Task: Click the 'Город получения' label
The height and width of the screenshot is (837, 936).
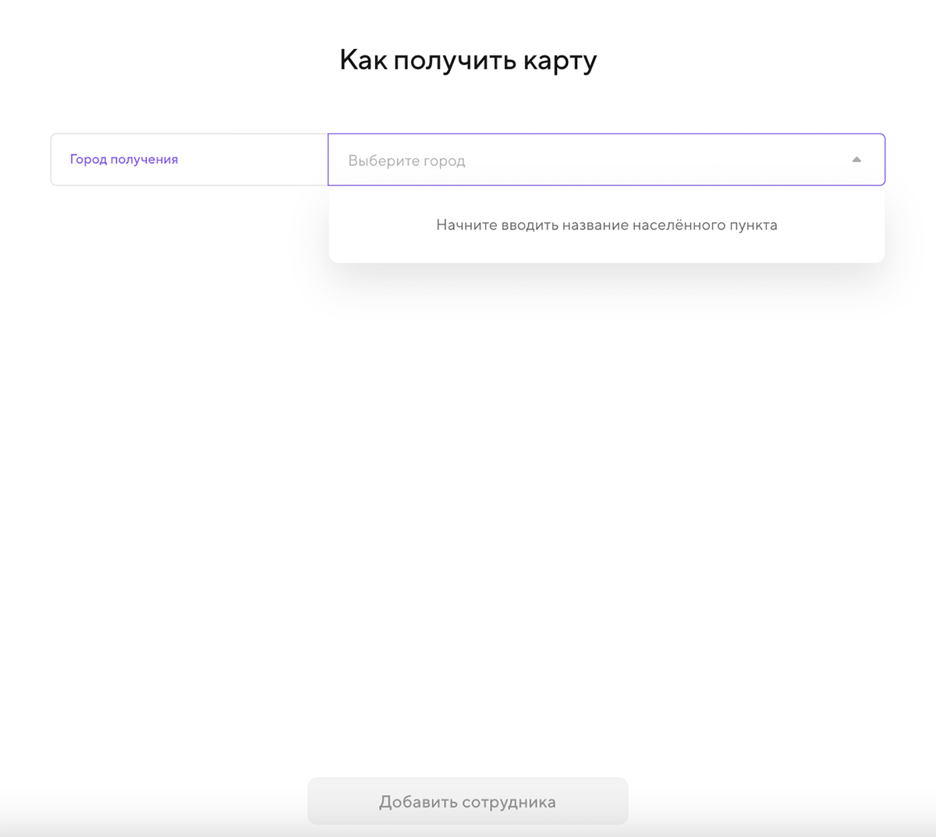Action: [124, 159]
